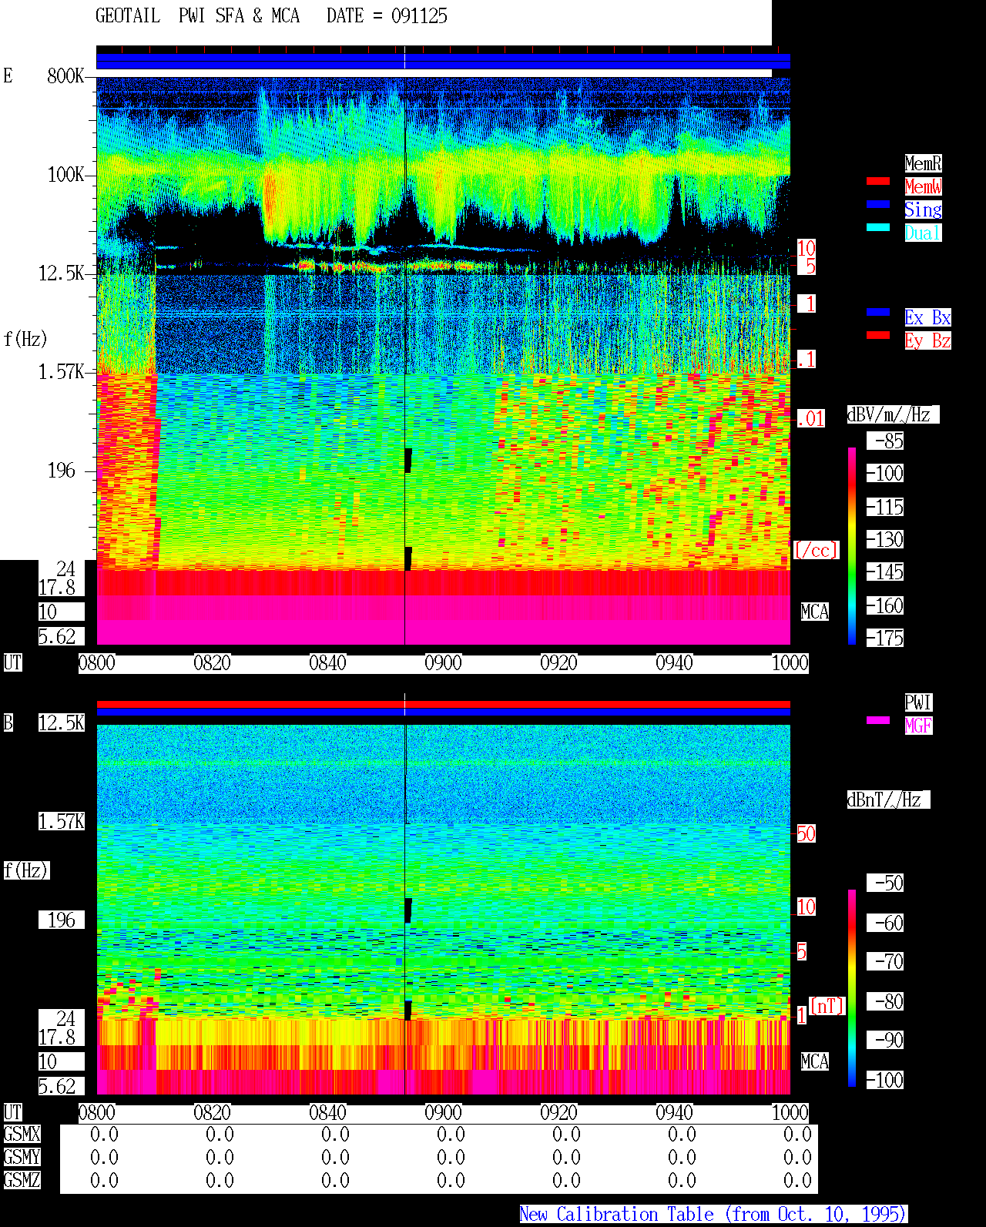The height and width of the screenshot is (1227, 986).
Task: Click the [/cc] density unit label
Action: pyautogui.click(x=817, y=551)
